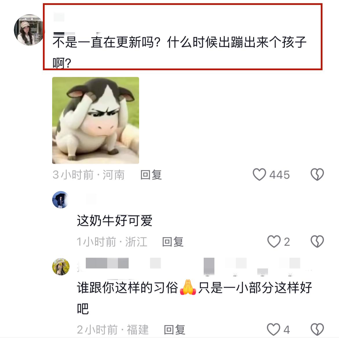The width and height of the screenshot is (339, 341).
Task: Reply to the Zhejiang comment
Action: 173,242
